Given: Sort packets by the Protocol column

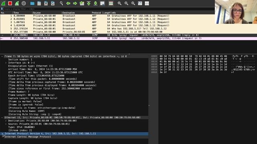Looking at the screenshot, I should pyautogui.click(x=96, y=12).
